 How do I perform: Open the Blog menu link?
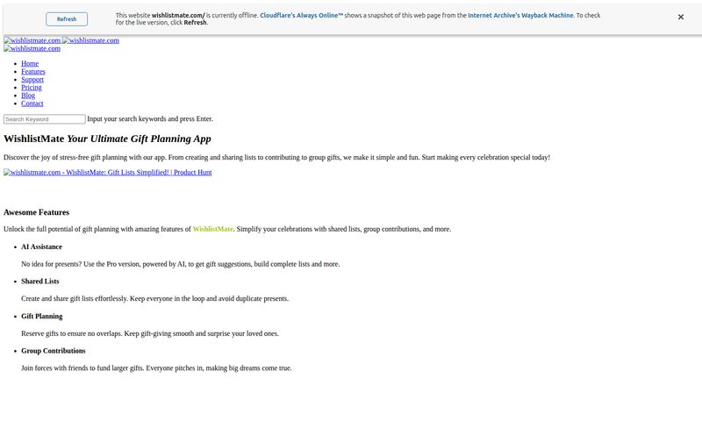[28, 96]
